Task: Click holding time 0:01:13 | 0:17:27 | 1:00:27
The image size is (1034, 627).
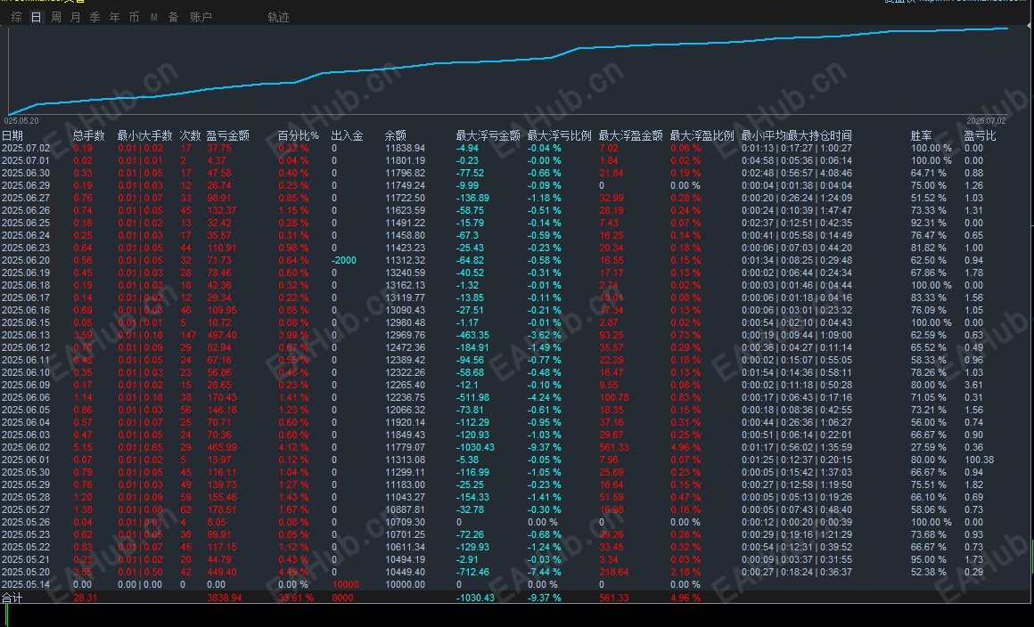Action: [797, 148]
